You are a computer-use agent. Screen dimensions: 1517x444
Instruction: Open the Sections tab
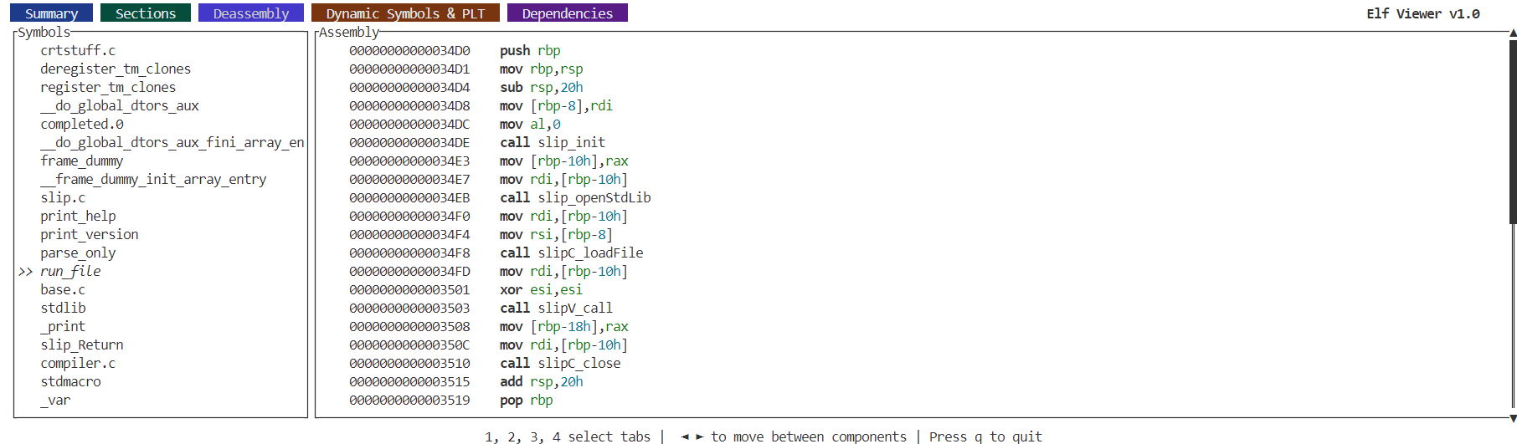(146, 13)
